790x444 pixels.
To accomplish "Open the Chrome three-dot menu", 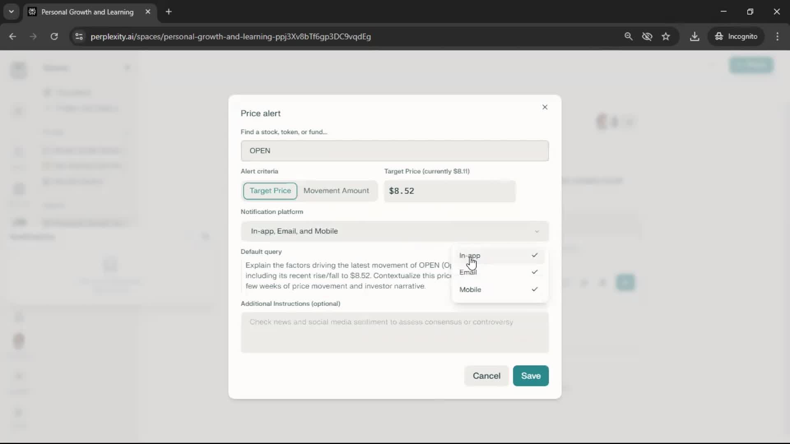I will click(777, 37).
